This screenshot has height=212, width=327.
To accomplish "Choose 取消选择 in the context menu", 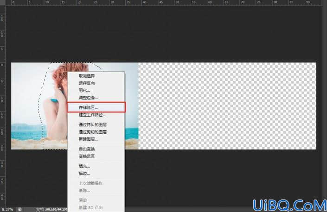I will click(x=96, y=76).
